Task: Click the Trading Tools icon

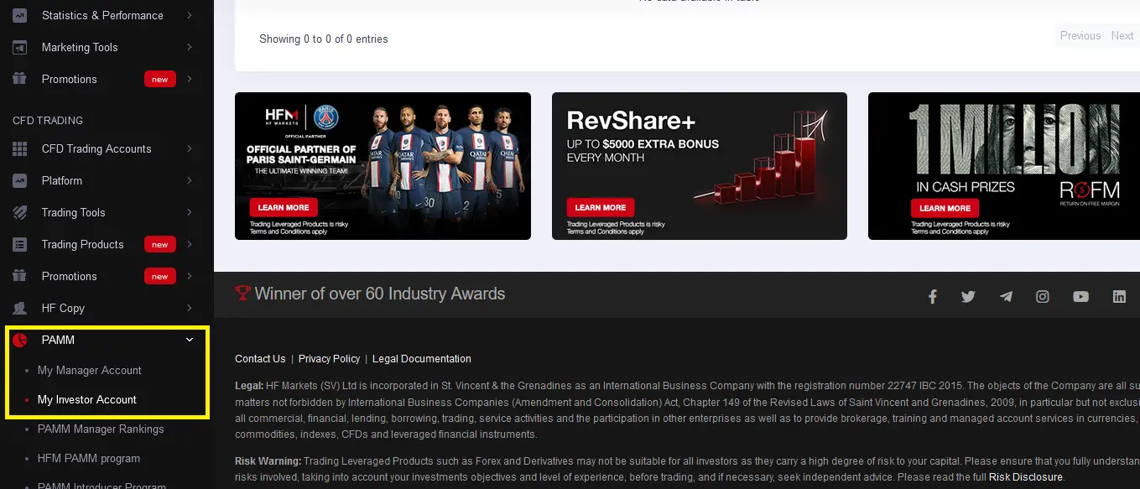Action: (20, 212)
